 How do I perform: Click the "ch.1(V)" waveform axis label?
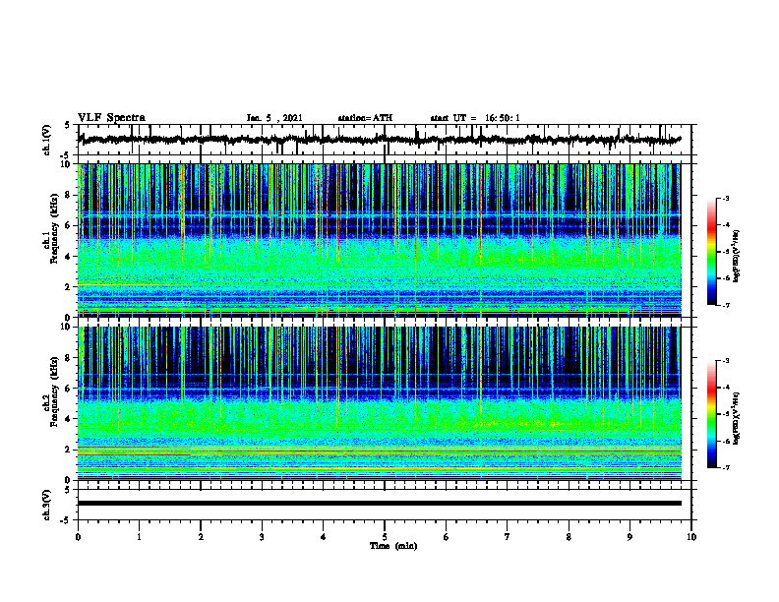(x=47, y=140)
